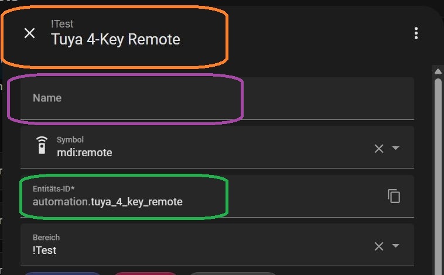The image size is (444, 275).
Task: Open the Bereich area dropdown
Action: point(395,246)
